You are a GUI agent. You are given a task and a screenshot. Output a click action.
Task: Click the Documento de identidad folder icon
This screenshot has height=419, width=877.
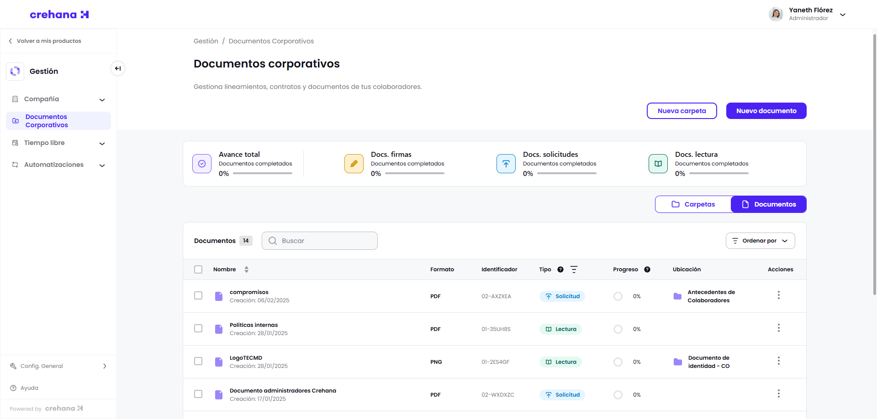[678, 362]
